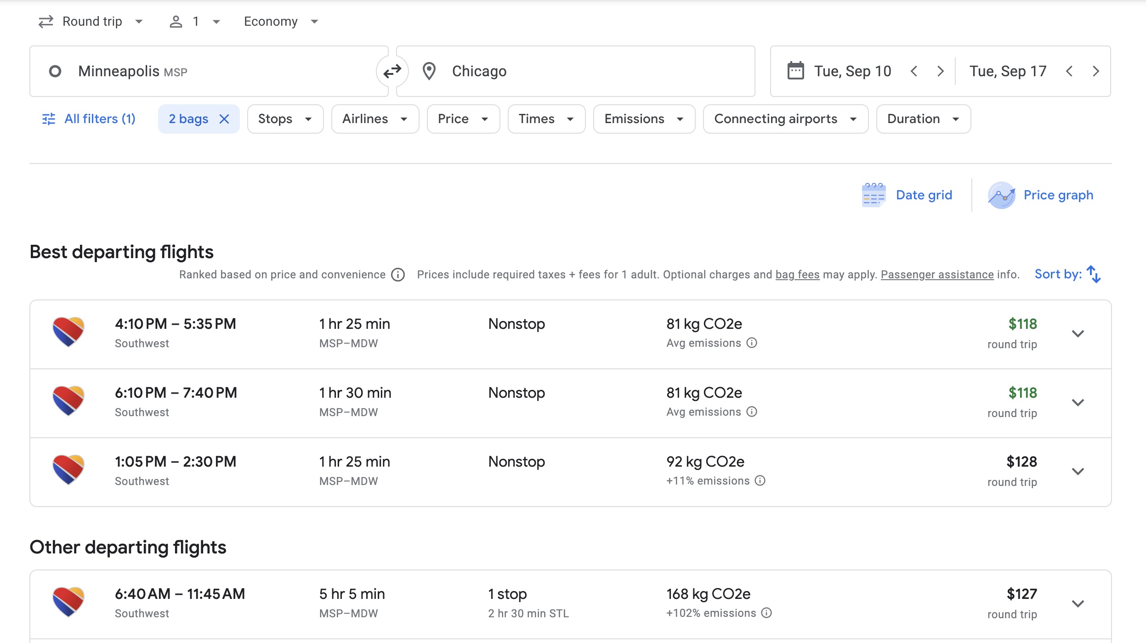Screen dimensions: 1146x643
Task: Expand details for 6:10 PM flight
Action: (x=1078, y=403)
